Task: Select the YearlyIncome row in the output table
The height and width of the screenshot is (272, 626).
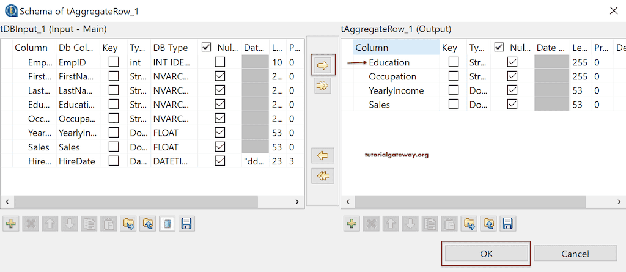Action: coord(484,90)
